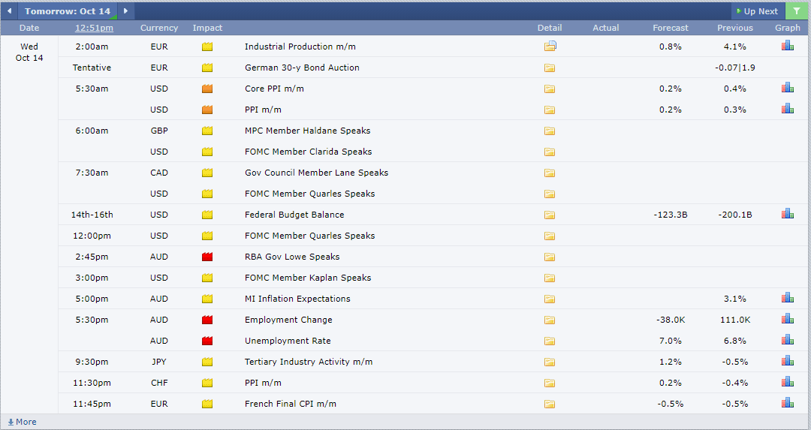The image size is (811, 430).
Task: Click red impact flag for Employment Change
Action: [x=207, y=320]
